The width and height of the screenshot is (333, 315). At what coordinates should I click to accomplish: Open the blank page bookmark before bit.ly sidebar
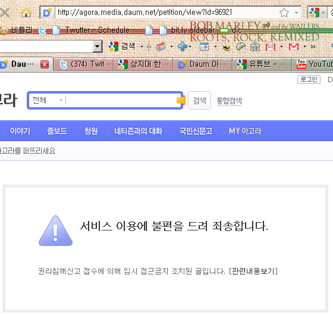pos(149,30)
